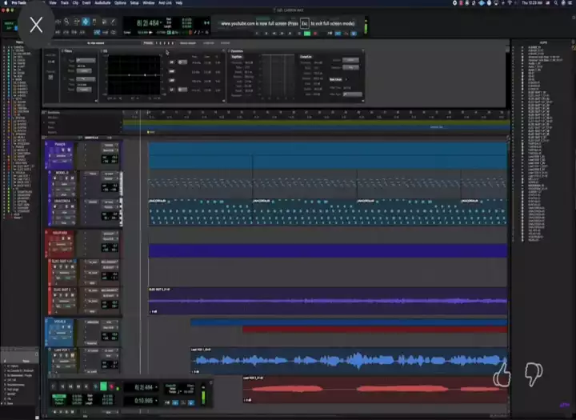This screenshot has width=576, height=420.
Task: Select the Grabber tool in the toolbar
Action: pyautogui.click(x=94, y=22)
